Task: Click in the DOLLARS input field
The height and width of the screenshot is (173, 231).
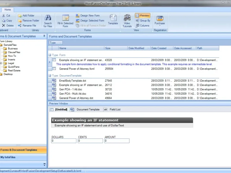Action: [64, 141]
